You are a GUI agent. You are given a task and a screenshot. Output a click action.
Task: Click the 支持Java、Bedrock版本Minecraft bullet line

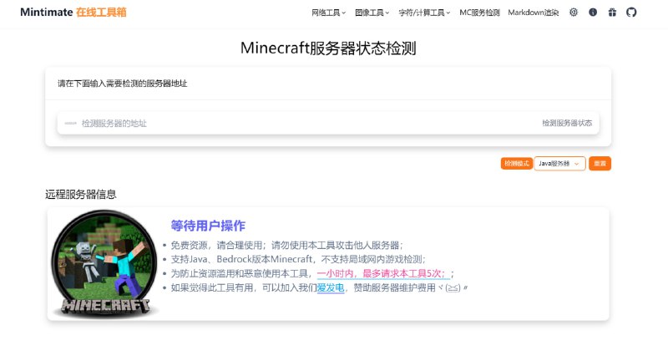[x=298, y=260]
